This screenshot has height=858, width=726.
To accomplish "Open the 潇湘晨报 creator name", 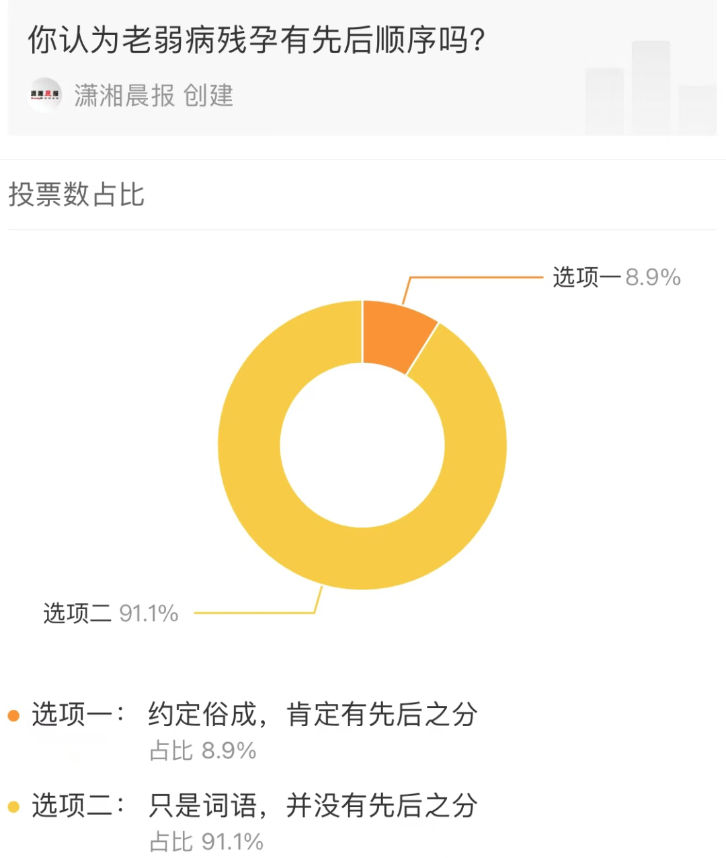I will [124, 96].
